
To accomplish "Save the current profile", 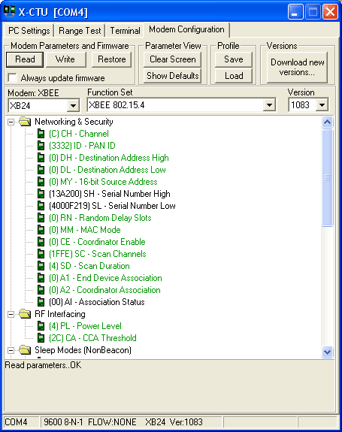I will 234,59.
